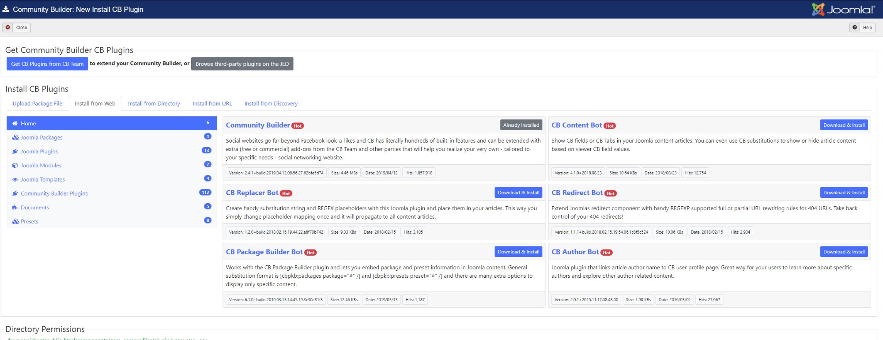
Task: Click the count badge 13 for Joomla Plugins
Action: tap(206, 150)
